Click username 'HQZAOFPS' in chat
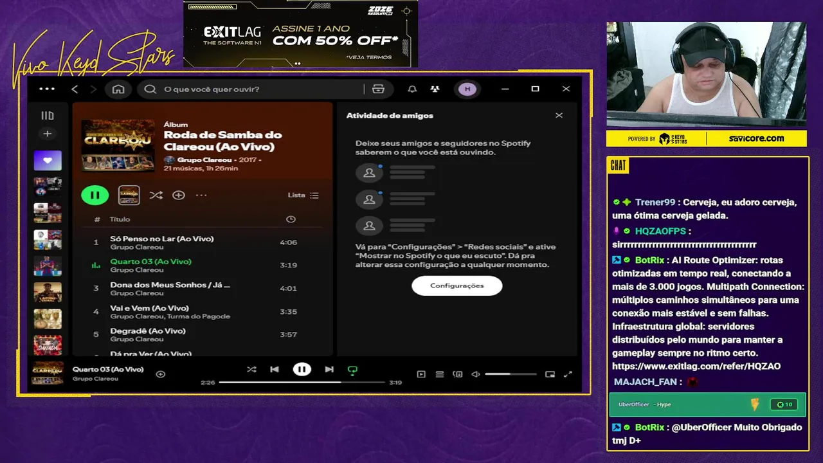823x463 pixels. tap(660, 231)
